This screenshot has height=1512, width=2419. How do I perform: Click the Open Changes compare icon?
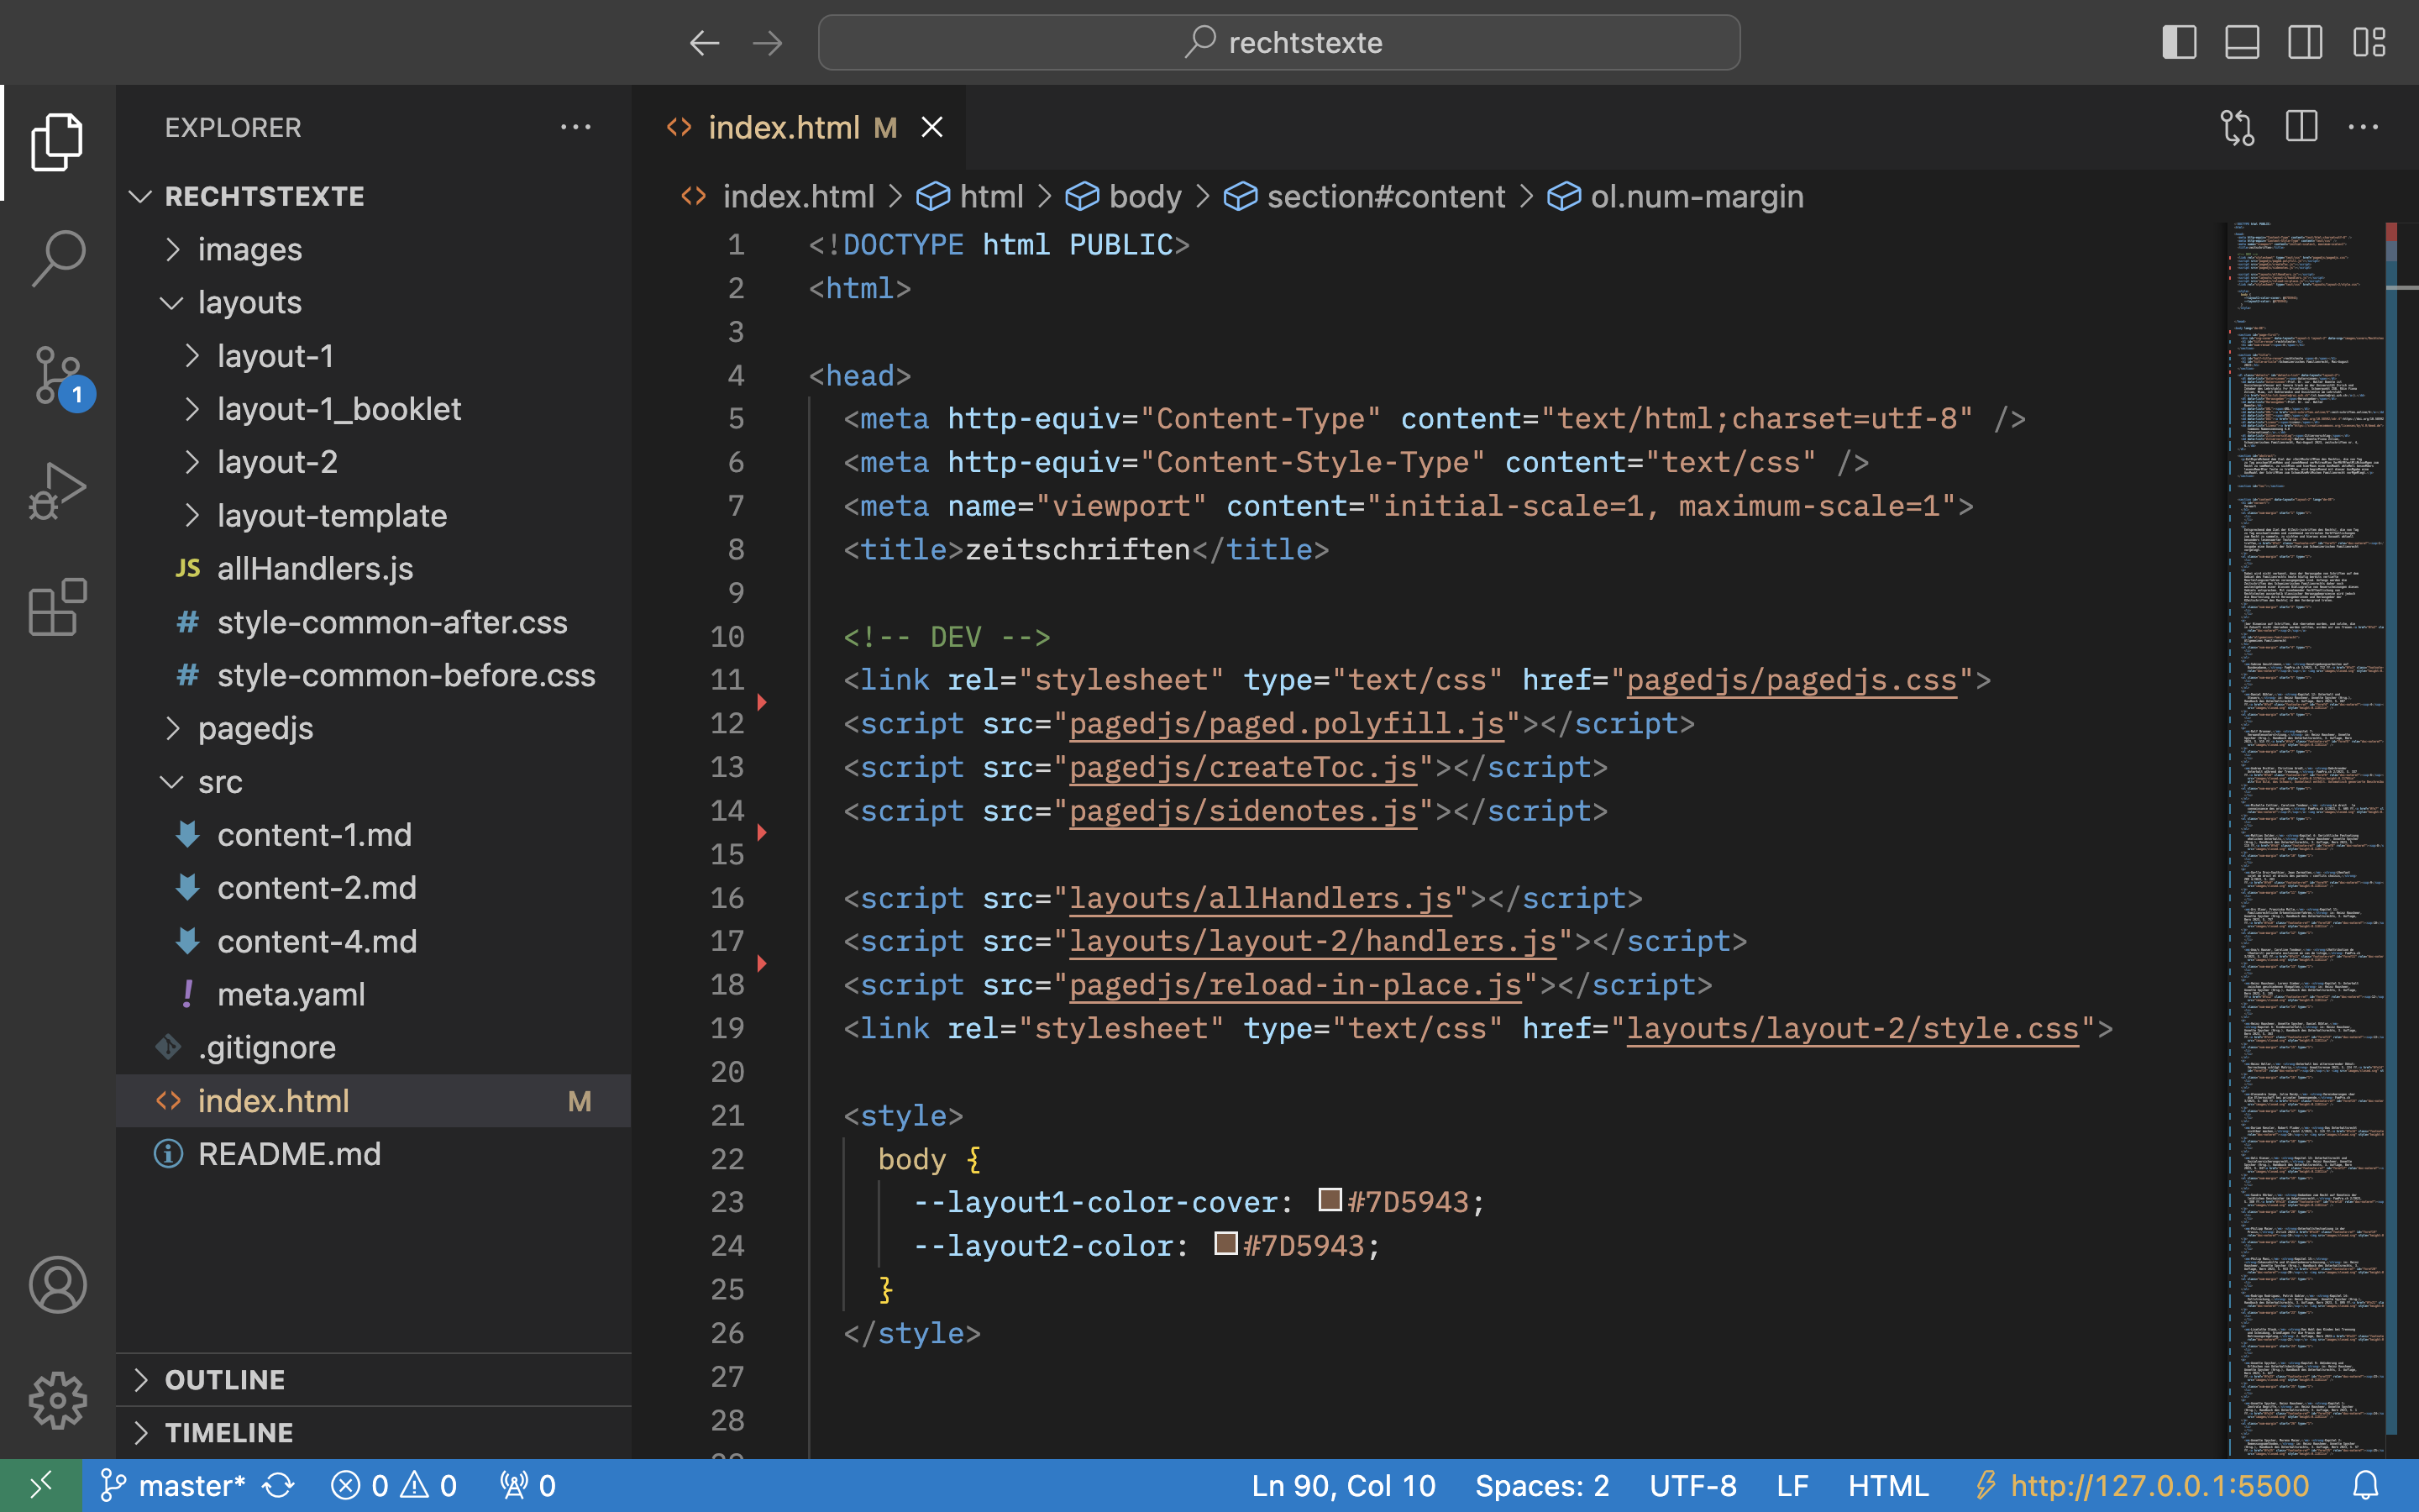(x=2237, y=127)
